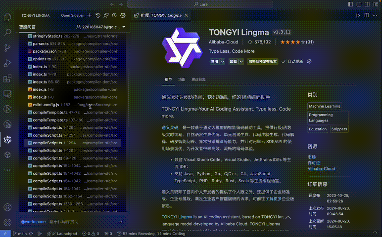Click the star rating (91)
Image resolution: width=382 pixels, height=237 pixels.
click(x=297, y=42)
